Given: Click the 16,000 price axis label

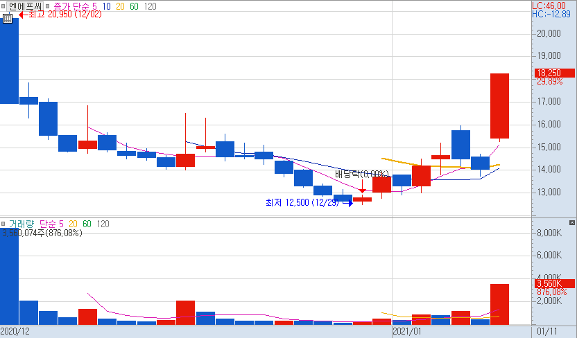Looking at the screenshot, I should click(549, 124).
